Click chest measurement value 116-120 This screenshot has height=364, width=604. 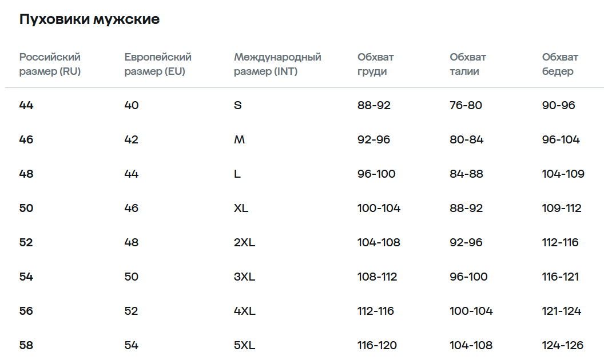[x=377, y=345]
